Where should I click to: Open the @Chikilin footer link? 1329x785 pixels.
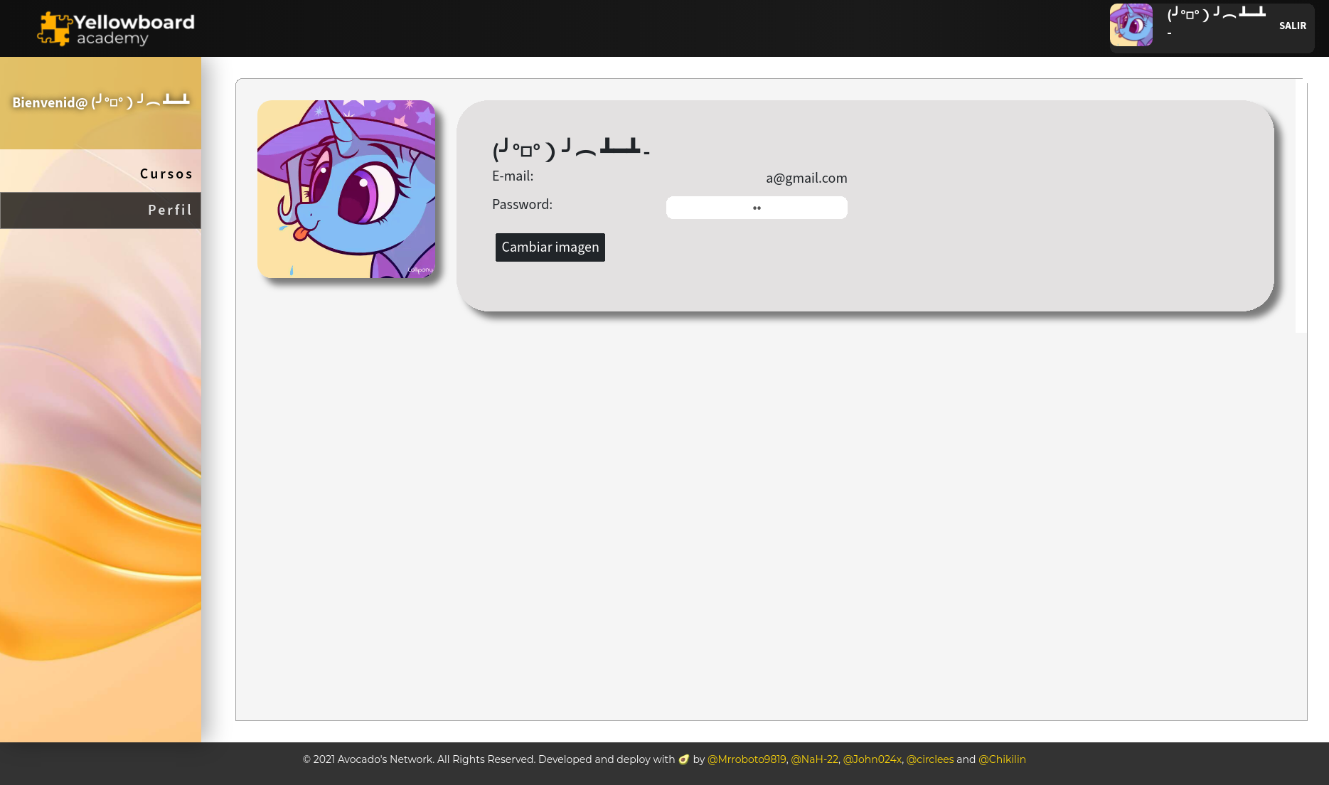(1002, 759)
